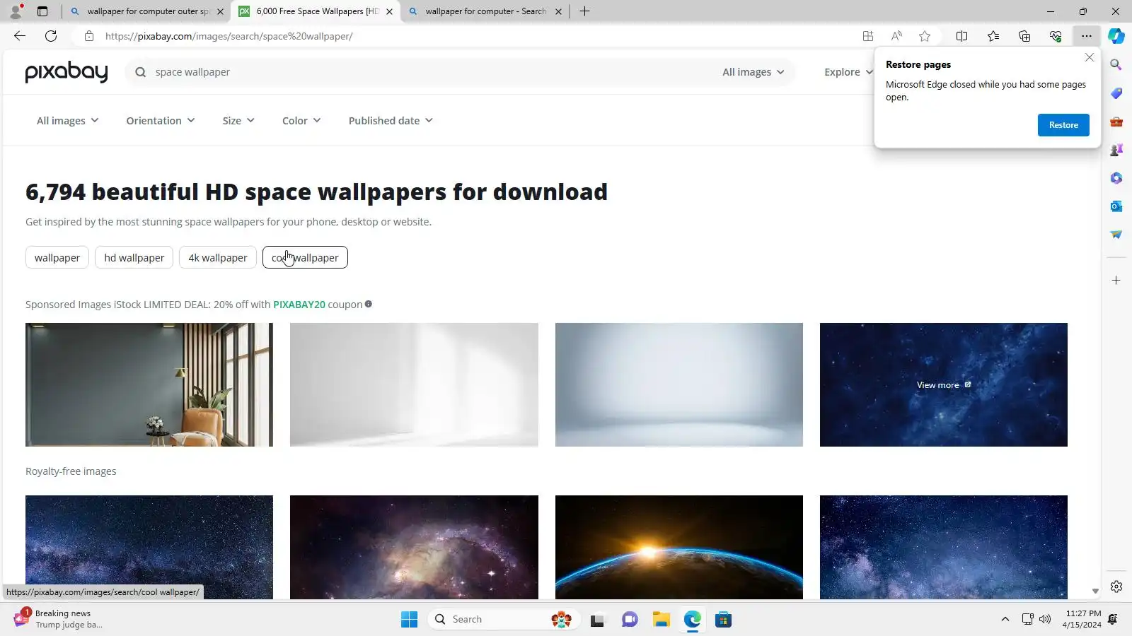The height and width of the screenshot is (636, 1132).
Task: Expand All images dropdown in search bar
Action: (753, 72)
